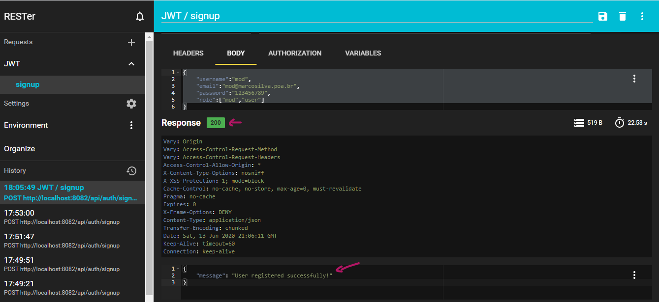The image size is (659, 302).
Task: Switch to the VARIABLES tab
Action: pyautogui.click(x=363, y=53)
